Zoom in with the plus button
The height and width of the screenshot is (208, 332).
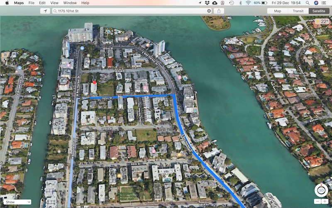pyautogui.click(x=325, y=201)
